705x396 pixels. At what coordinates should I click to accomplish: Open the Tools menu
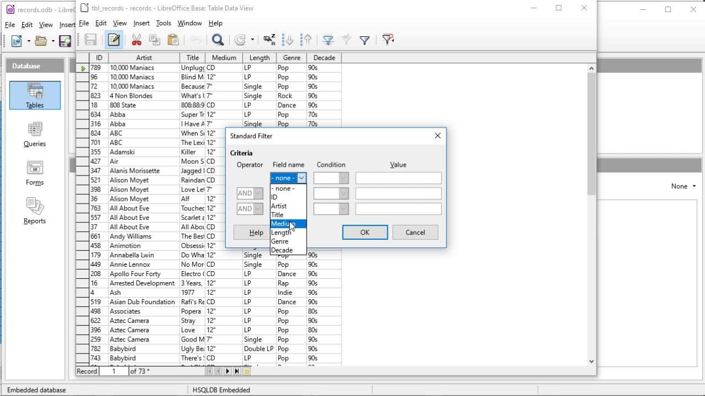click(x=163, y=23)
